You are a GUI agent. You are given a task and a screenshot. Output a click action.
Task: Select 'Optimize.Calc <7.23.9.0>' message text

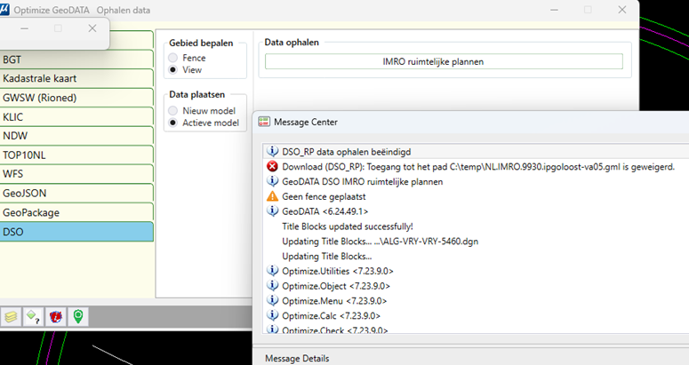(332, 316)
